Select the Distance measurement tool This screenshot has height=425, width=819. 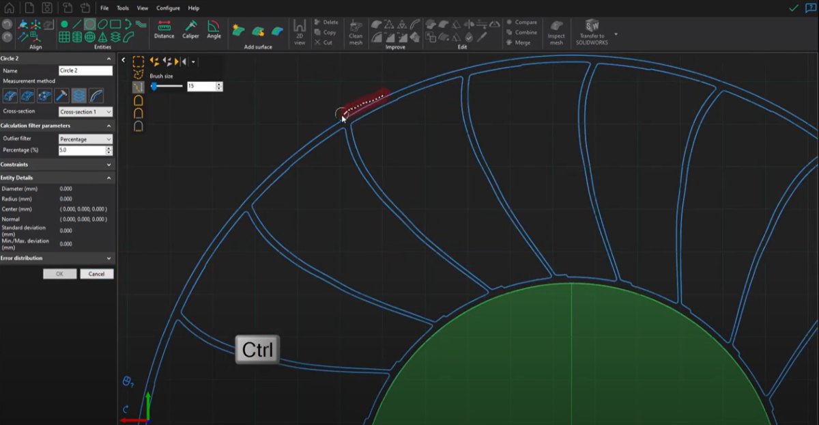pos(164,28)
